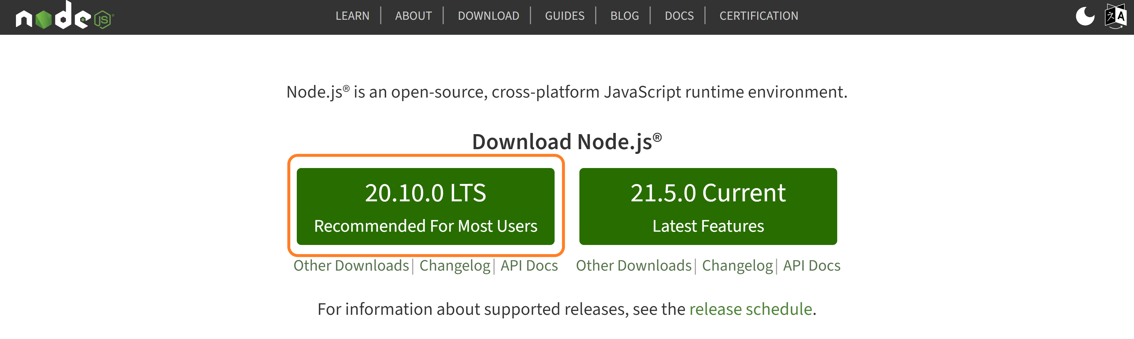Open Other Downloads under 21.5.0 Current
Image resolution: width=1134 pixels, height=339 pixels.
tap(634, 266)
